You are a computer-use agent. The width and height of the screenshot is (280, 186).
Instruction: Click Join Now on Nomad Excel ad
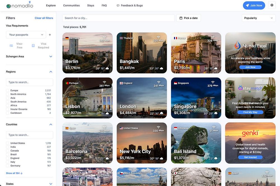250,67
